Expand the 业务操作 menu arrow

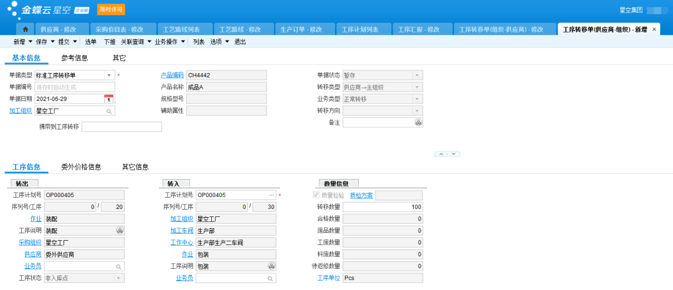click(183, 42)
